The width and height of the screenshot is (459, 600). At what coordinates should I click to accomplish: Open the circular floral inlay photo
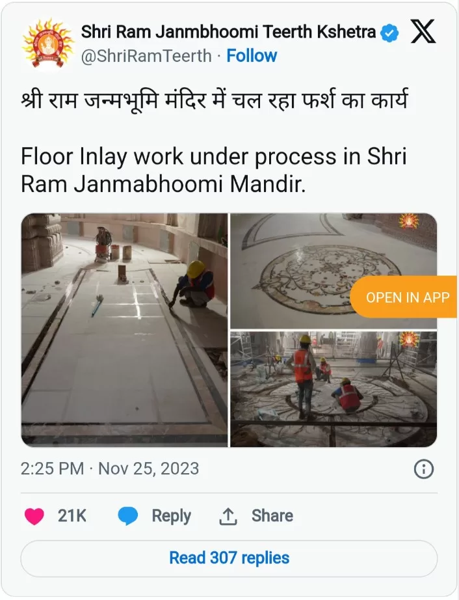334,271
